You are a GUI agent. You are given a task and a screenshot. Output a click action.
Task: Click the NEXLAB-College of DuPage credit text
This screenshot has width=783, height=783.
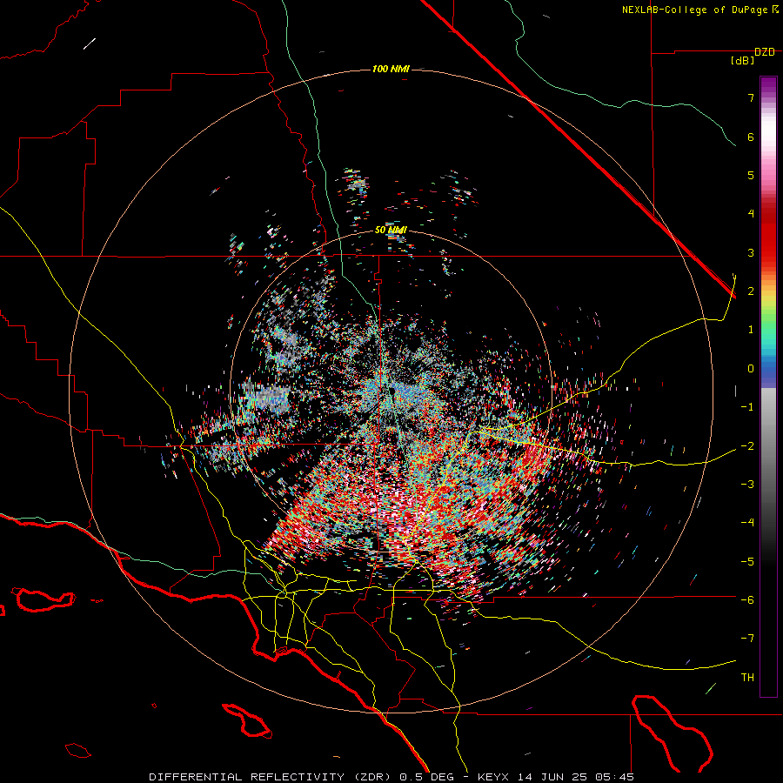tap(699, 10)
